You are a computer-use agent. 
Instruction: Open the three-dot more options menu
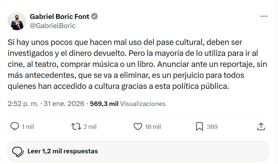click(x=263, y=16)
